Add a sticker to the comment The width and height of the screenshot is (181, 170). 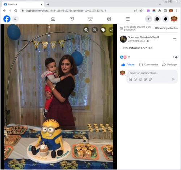(150, 79)
